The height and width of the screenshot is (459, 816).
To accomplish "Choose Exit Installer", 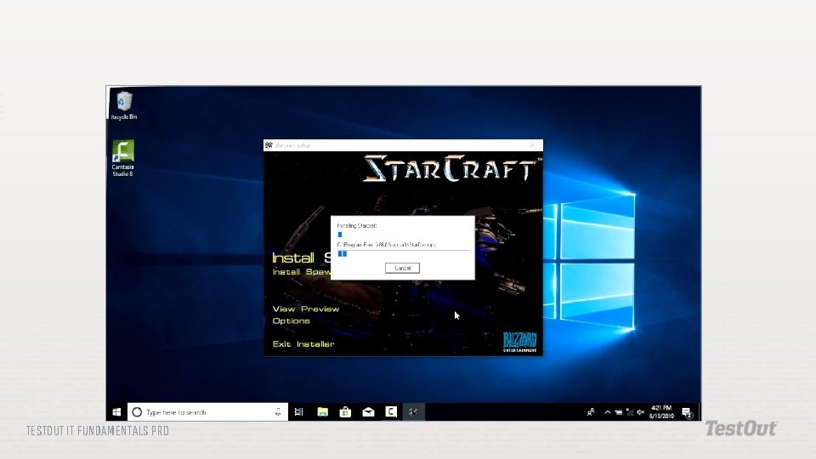I will point(303,344).
